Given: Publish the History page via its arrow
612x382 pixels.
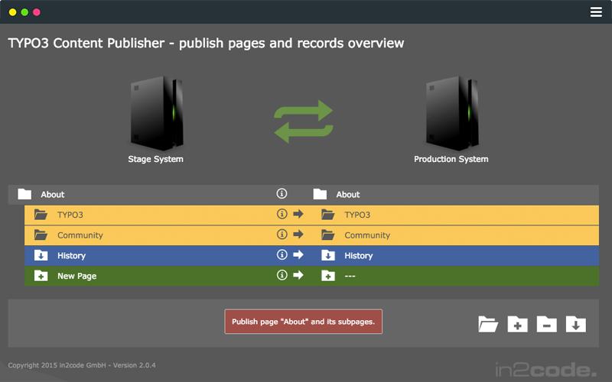Looking at the screenshot, I should [x=298, y=254].
